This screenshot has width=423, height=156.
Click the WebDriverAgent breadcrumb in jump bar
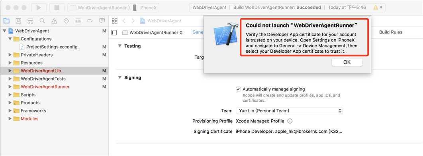(161, 21)
